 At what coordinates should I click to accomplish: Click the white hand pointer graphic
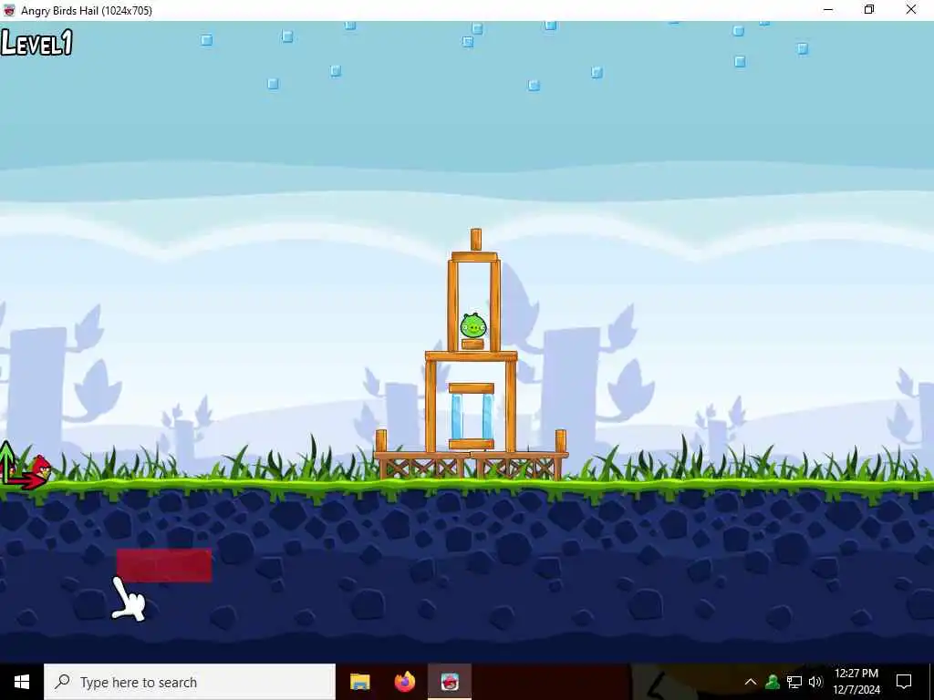coord(128,600)
